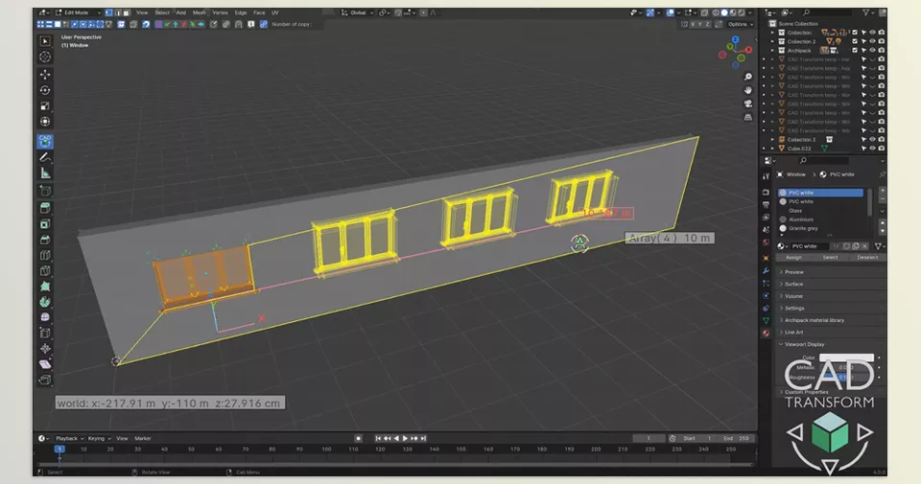The image size is (921, 484).
Task: Click the pan view hand icon
Action: click(x=747, y=90)
